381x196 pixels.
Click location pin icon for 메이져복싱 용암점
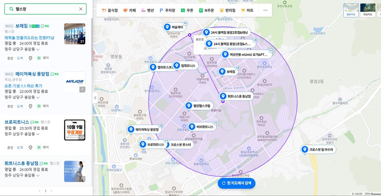tap(30, 106)
